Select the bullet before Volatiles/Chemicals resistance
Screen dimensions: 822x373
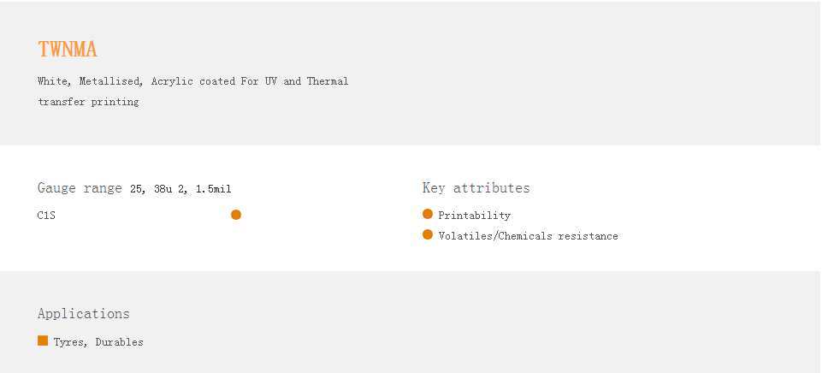(428, 234)
